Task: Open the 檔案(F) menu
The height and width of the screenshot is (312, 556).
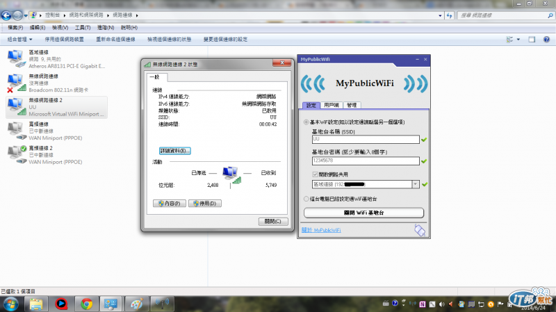Action: pyautogui.click(x=15, y=27)
